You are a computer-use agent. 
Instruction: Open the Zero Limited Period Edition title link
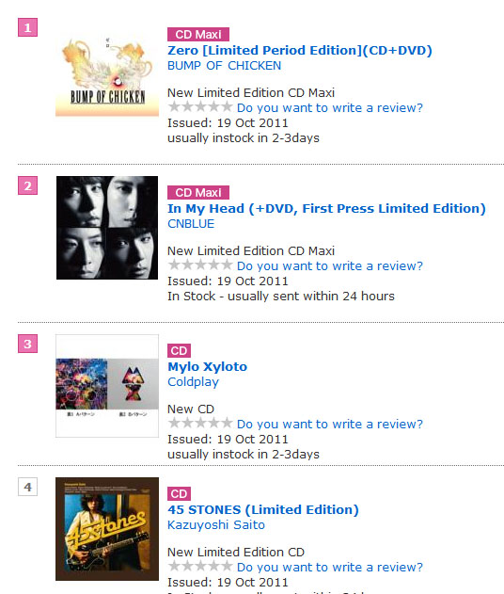[x=300, y=51]
